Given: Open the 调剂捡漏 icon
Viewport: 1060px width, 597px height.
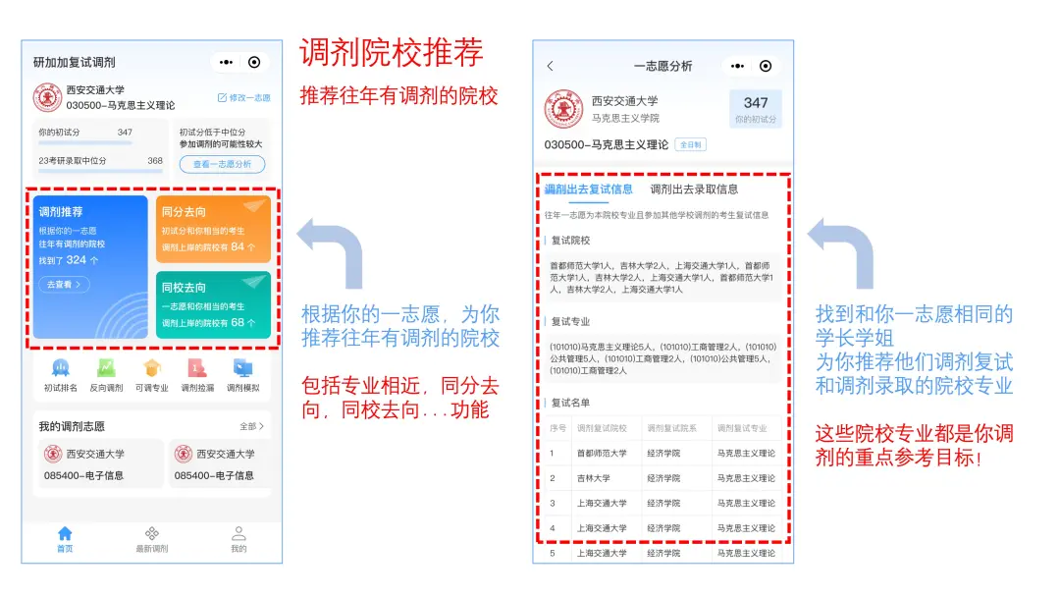Looking at the screenshot, I should tap(196, 376).
